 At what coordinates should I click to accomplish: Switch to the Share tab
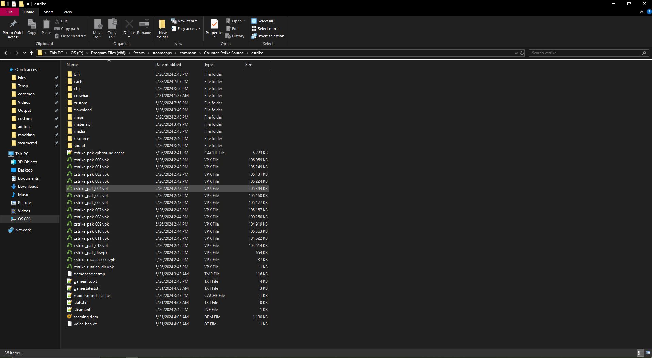coord(49,12)
